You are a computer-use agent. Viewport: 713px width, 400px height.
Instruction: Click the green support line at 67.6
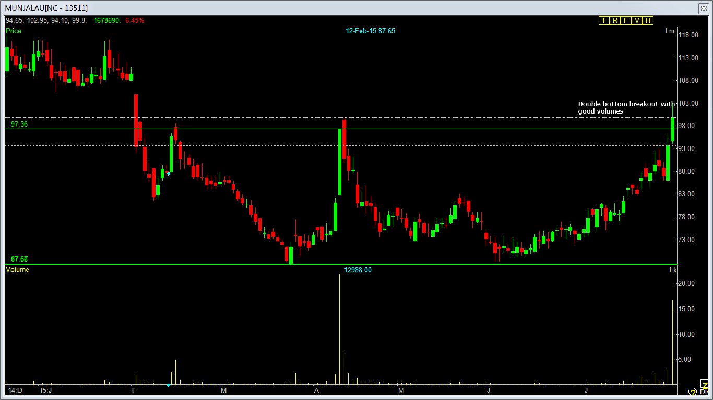[157, 264]
